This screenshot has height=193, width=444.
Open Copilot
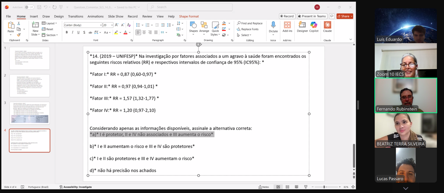pyautogui.click(x=314, y=27)
